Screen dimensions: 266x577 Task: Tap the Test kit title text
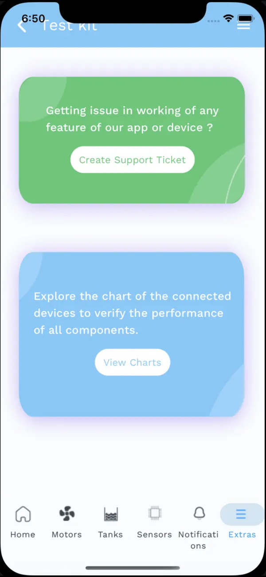click(x=69, y=25)
